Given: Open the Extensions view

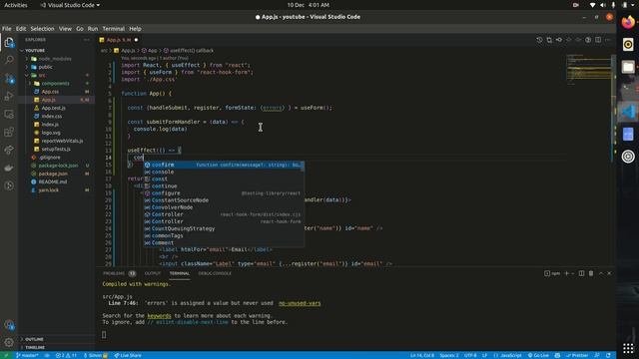Looking at the screenshot, I should point(9,132).
